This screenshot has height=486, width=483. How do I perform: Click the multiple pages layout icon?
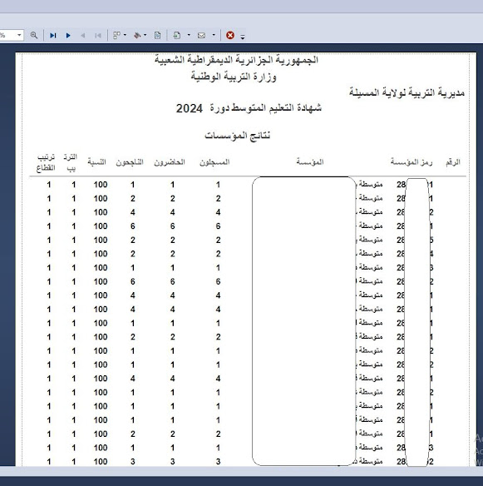click(116, 35)
